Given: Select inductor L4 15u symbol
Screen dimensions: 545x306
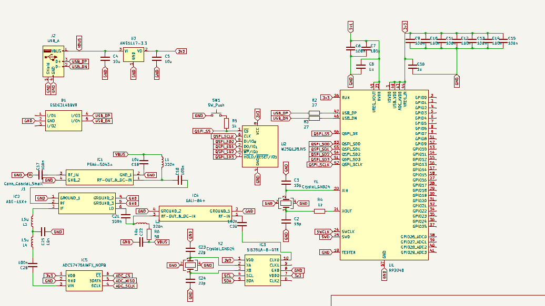Looking at the screenshot, I should [x=32, y=242].
